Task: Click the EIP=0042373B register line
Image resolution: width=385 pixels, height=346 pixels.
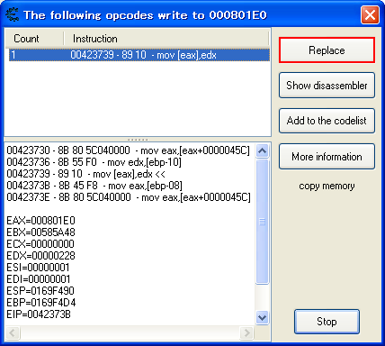Action: pos(39,314)
